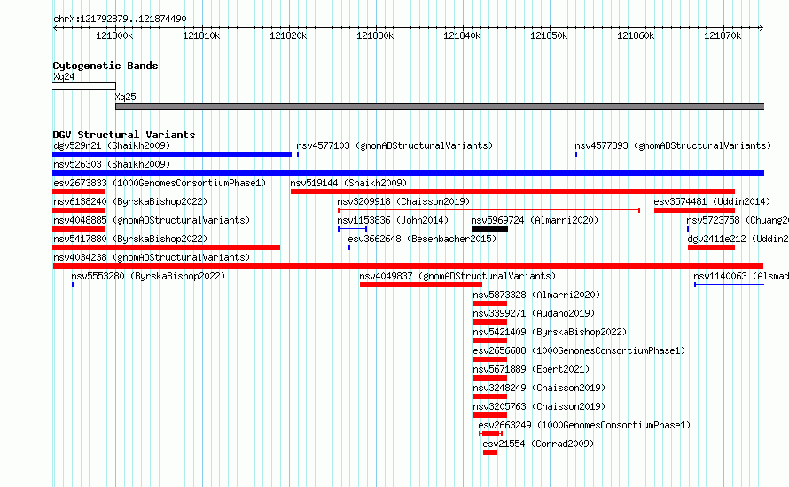
Task: Open nsv4034238 gnomADStructuralVariants label
Action: click(x=152, y=257)
